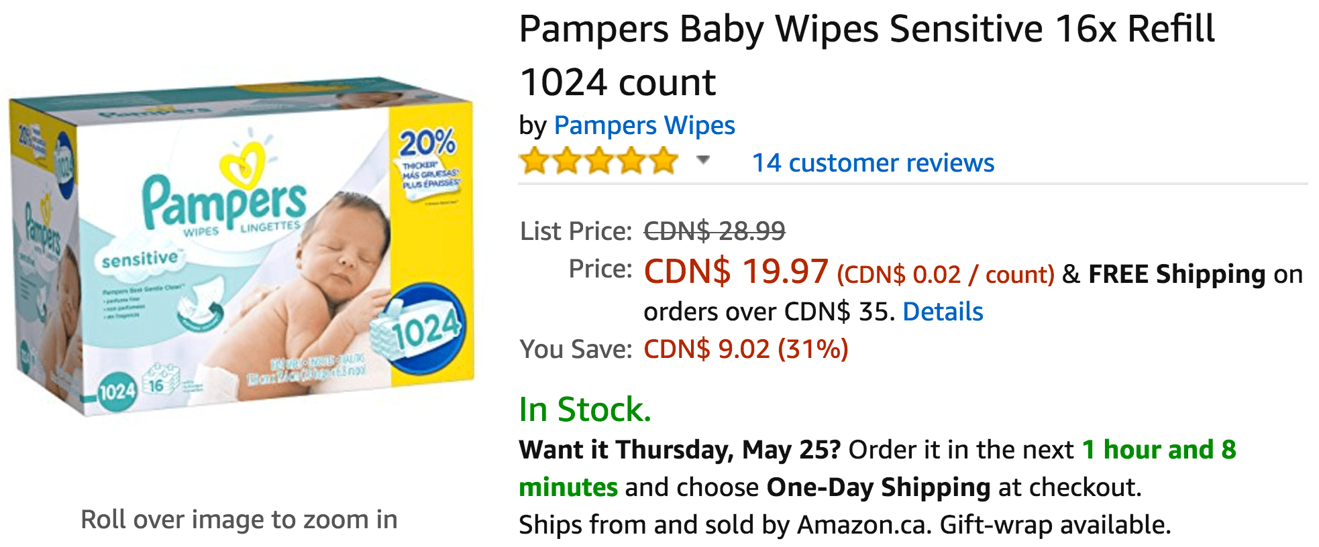This screenshot has height=547, width=1319.
Task: Click the CDN$ 19.97 price
Action: (736, 271)
